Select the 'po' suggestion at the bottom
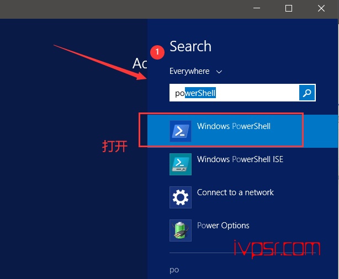The height and width of the screenshot is (279, 339). 174,270
